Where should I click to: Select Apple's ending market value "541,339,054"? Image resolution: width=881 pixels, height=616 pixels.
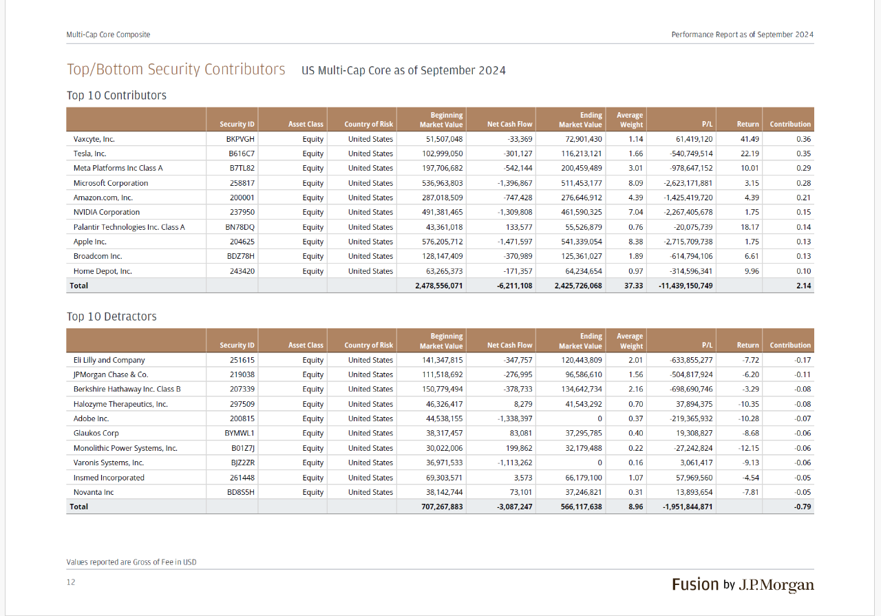(x=581, y=242)
